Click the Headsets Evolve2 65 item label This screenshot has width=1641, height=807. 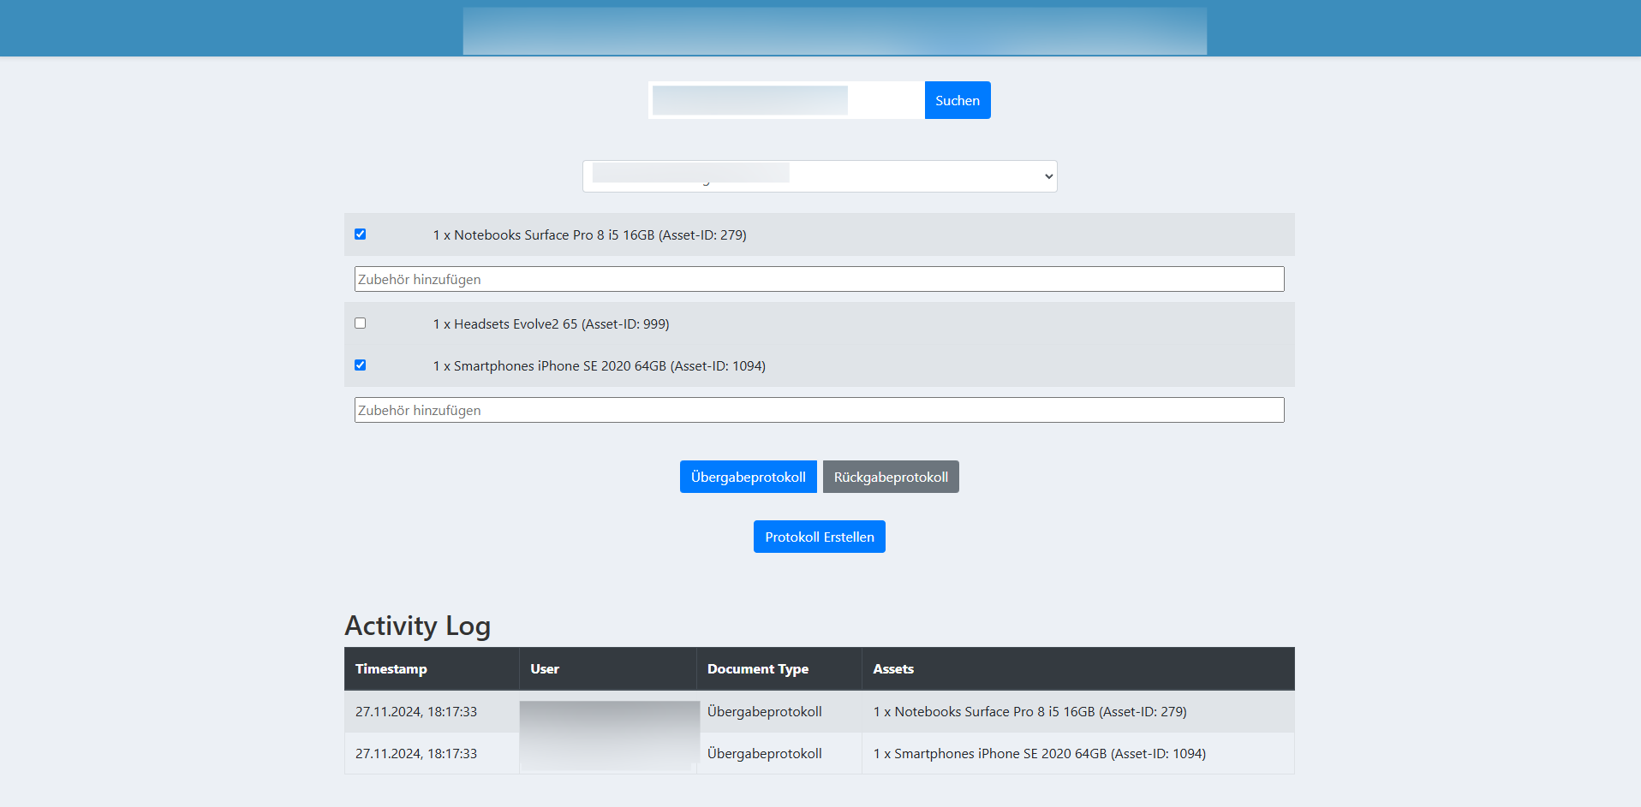point(552,324)
